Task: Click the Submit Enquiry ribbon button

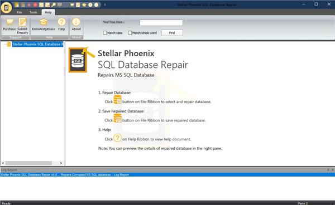Action: 22,26
